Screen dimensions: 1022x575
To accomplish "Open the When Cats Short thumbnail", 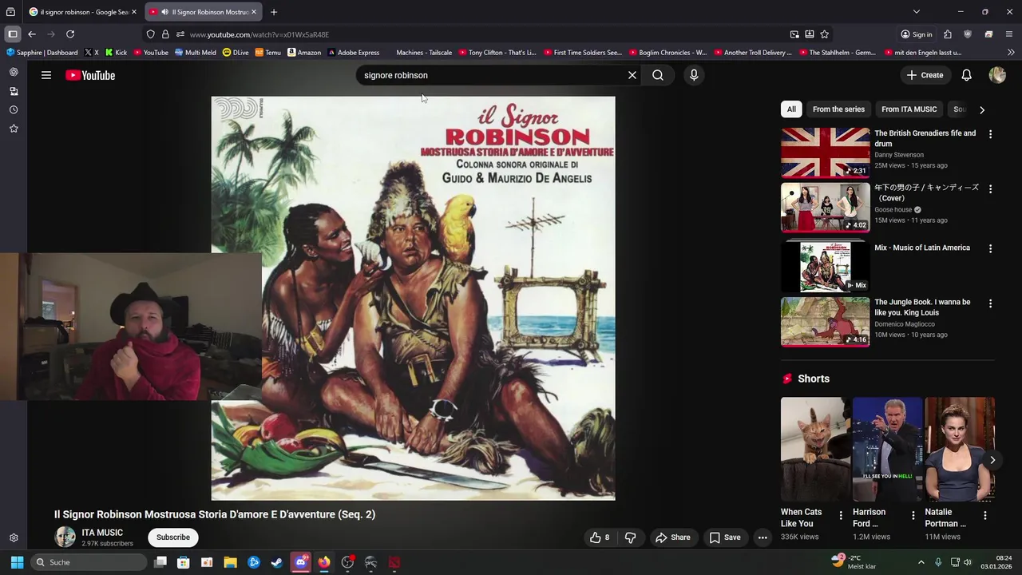I will tap(816, 449).
